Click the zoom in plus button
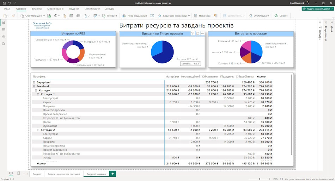 270,179
